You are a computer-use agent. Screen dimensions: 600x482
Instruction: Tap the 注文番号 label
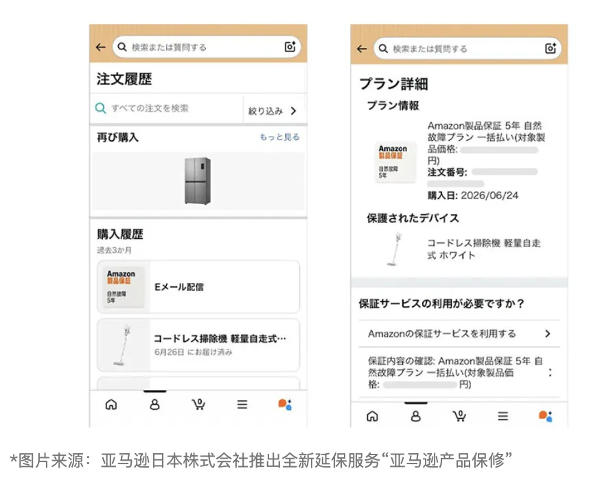(x=448, y=172)
